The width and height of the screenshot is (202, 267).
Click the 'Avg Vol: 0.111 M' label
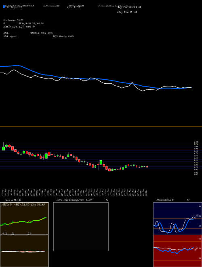(x=129, y=7)
